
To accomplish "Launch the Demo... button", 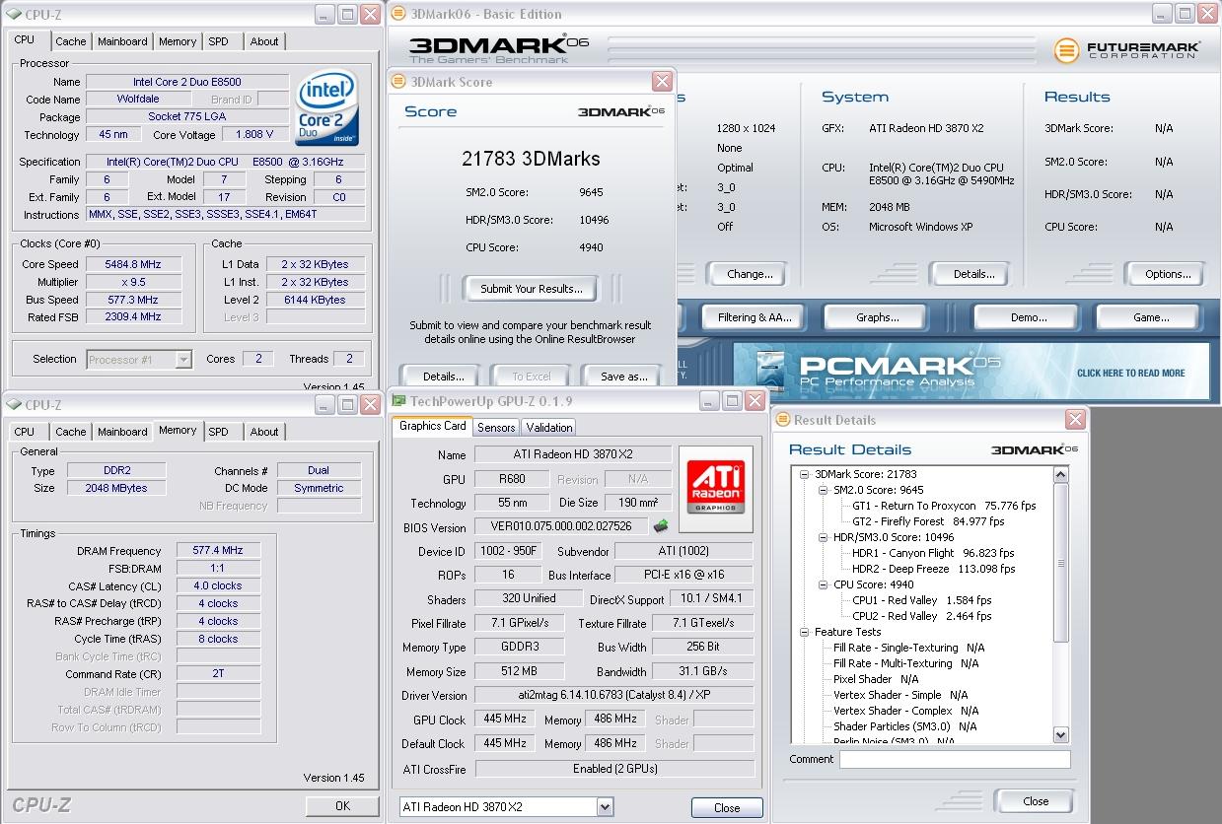I will click(x=1028, y=317).
